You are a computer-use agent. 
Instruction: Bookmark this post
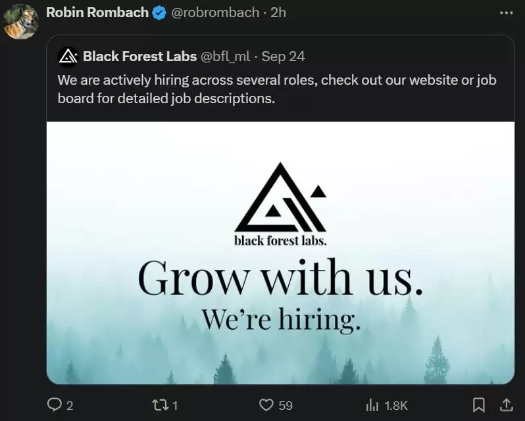(479, 405)
